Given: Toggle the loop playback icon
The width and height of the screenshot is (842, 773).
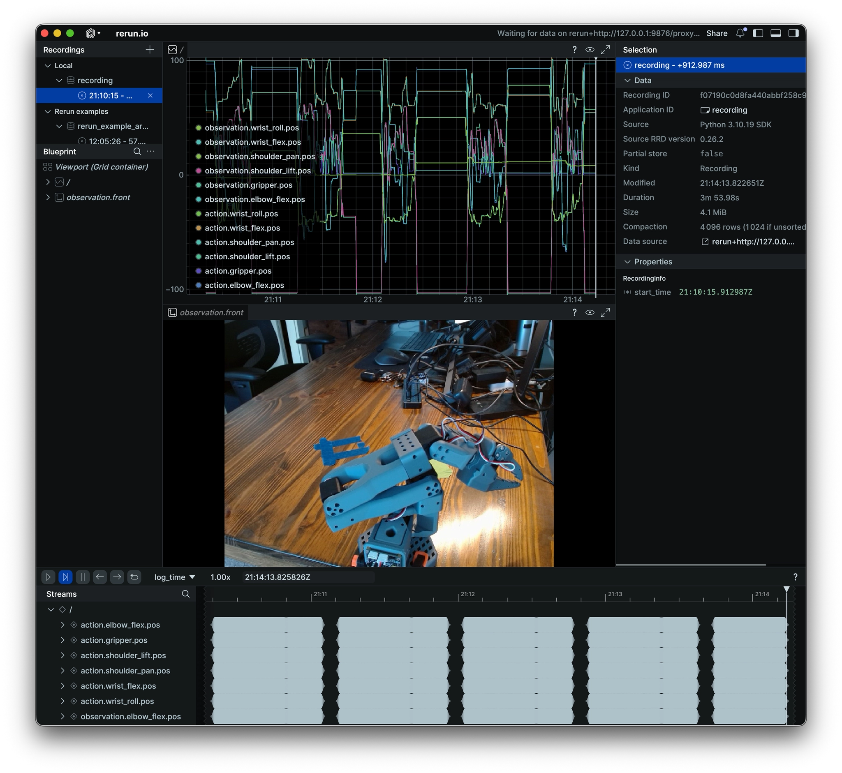Looking at the screenshot, I should point(134,577).
